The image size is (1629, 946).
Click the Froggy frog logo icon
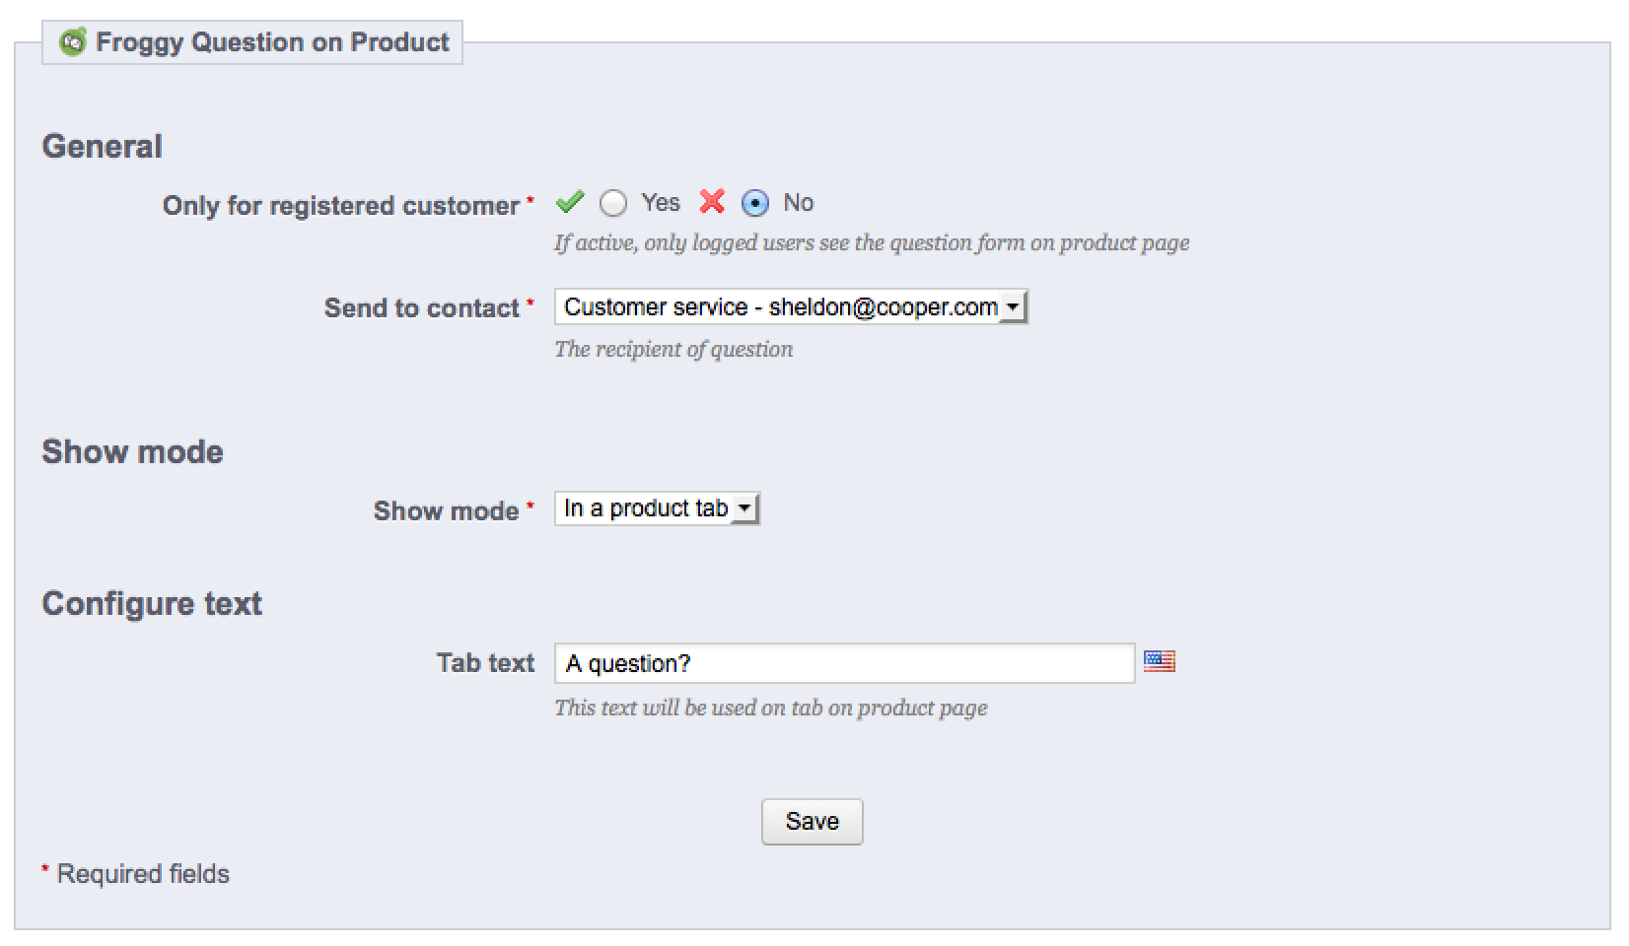pos(72,42)
